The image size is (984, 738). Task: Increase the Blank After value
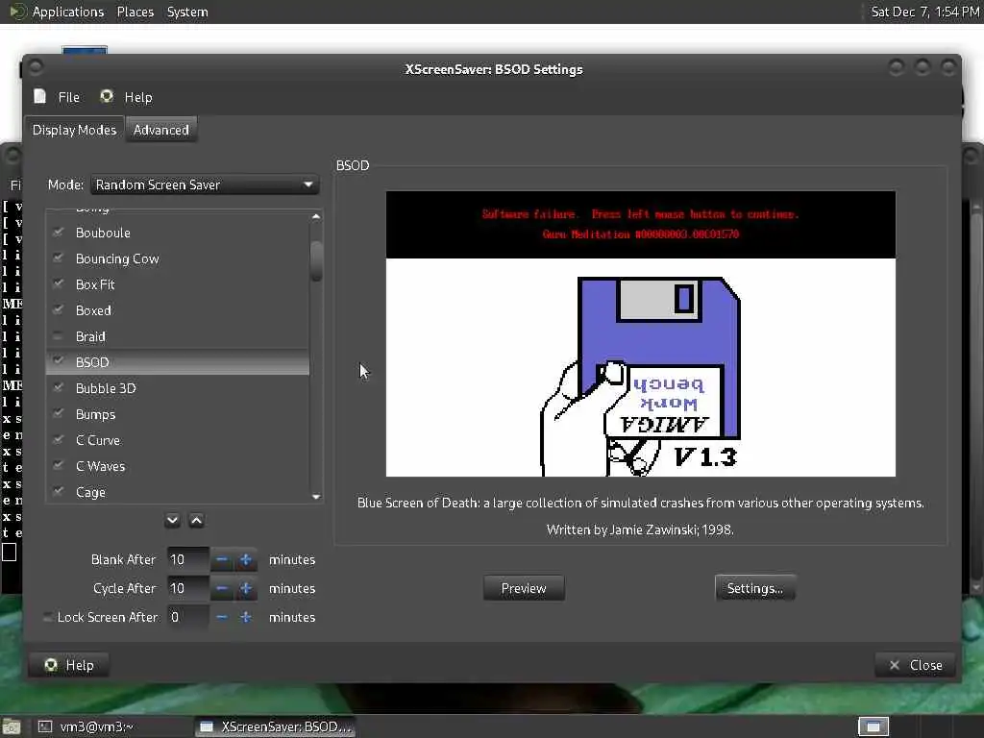[246, 559]
